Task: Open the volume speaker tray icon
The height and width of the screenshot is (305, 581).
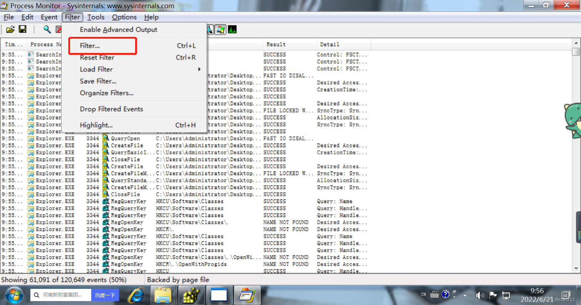Action: point(479,295)
